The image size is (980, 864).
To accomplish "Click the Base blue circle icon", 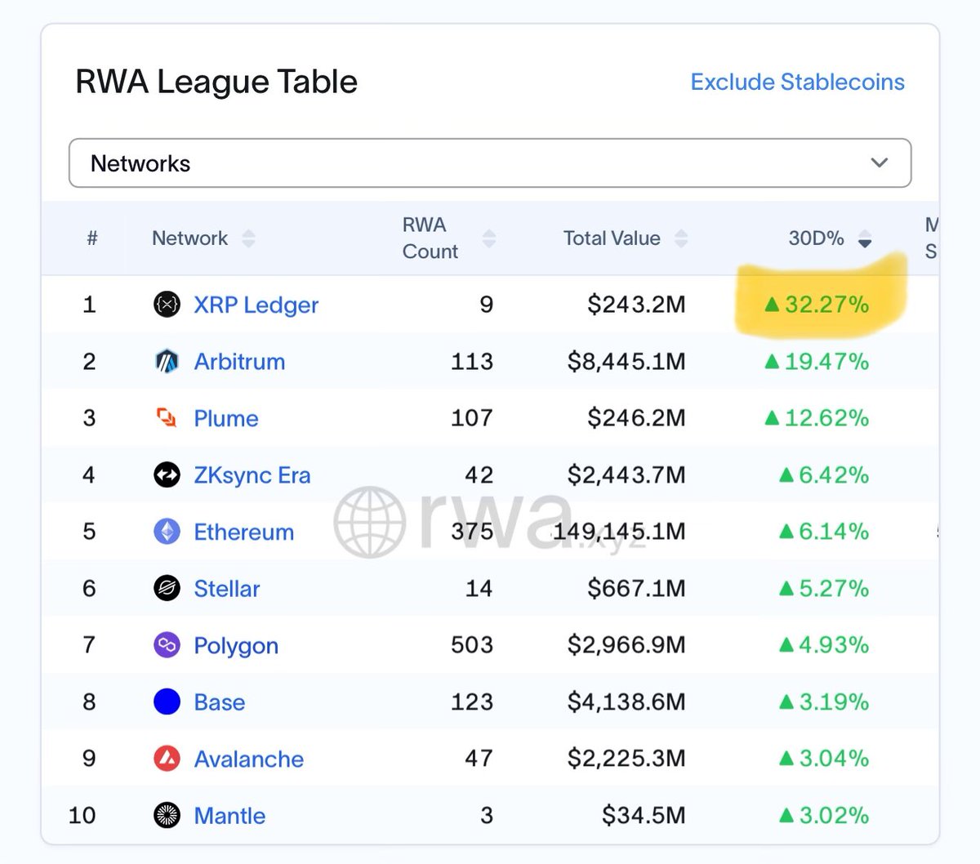I will (x=167, y=701).
